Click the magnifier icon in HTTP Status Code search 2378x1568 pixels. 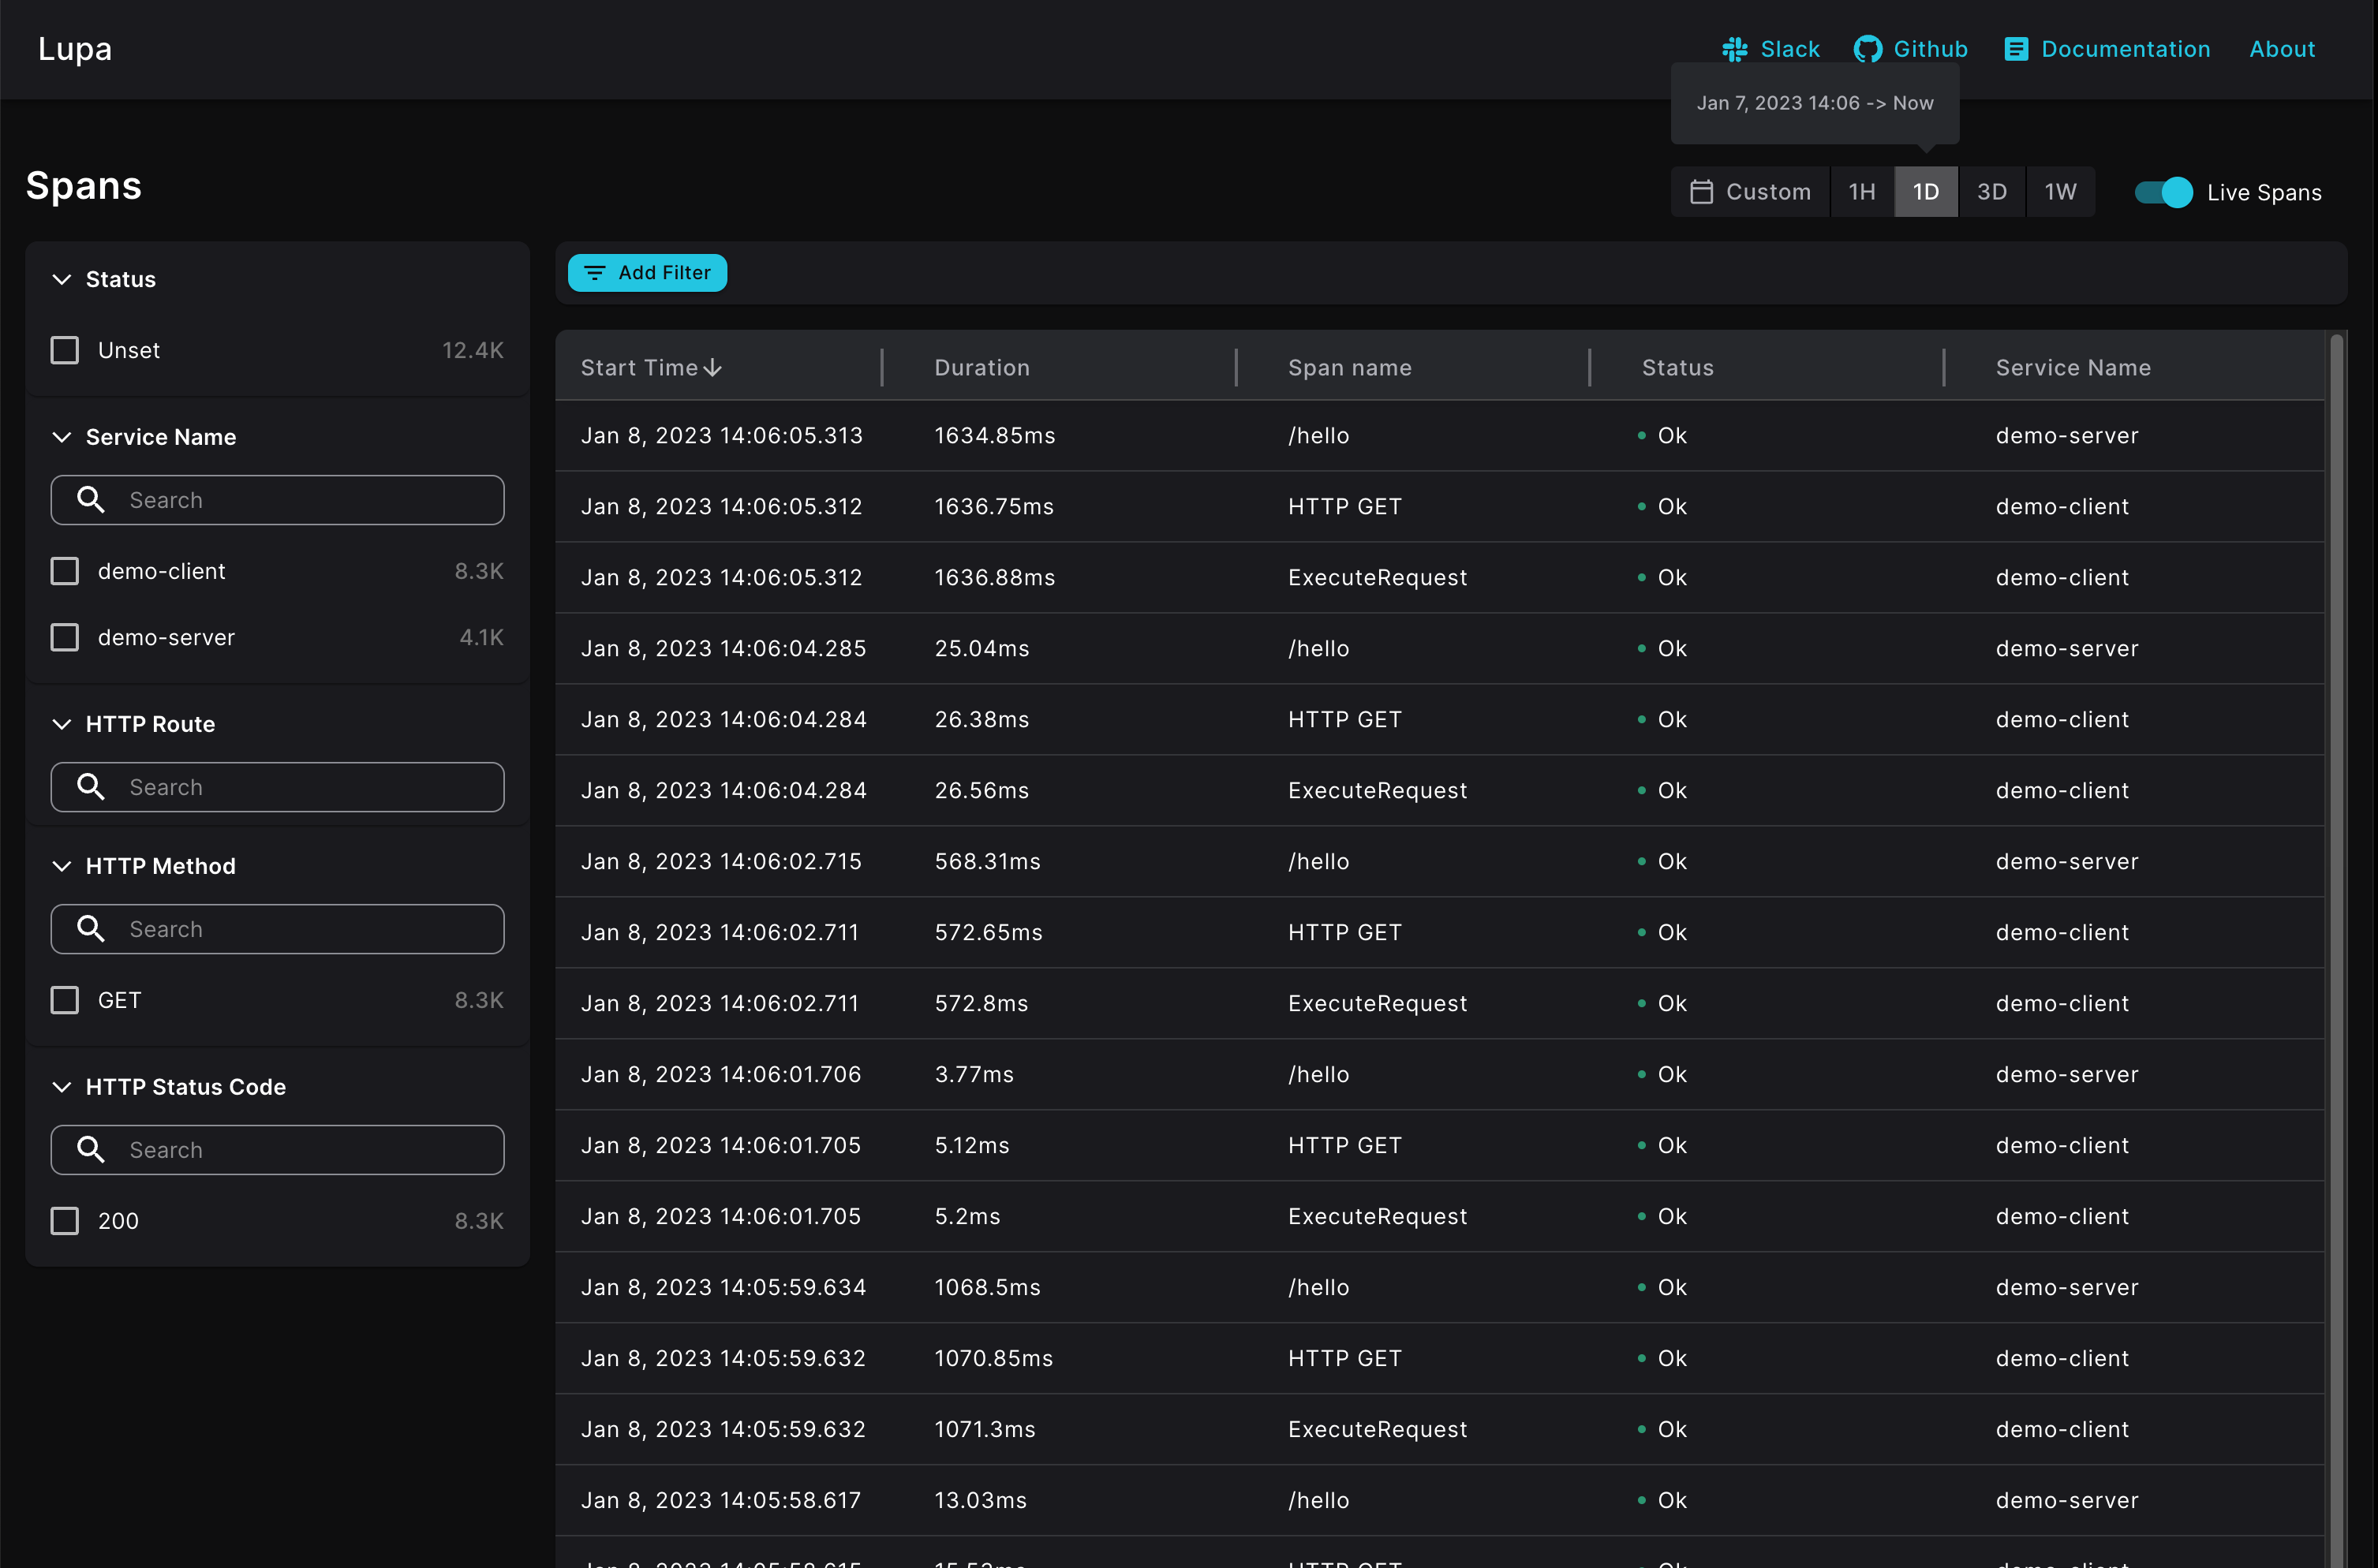(91, 1149)
